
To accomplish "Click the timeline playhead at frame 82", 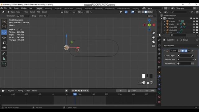I will tap(75, 94).
